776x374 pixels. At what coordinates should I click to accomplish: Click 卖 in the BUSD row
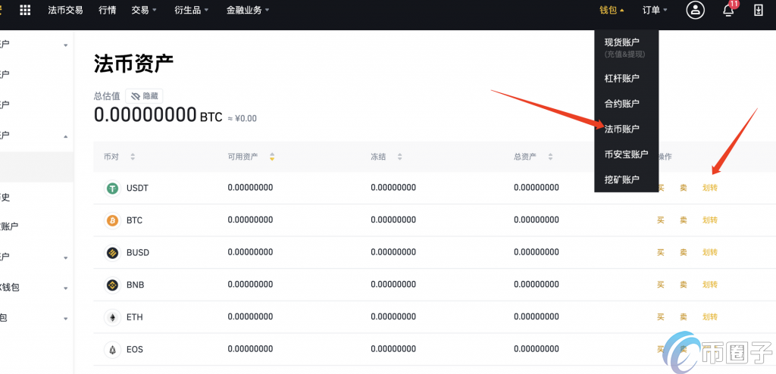[x=684, y=253]
